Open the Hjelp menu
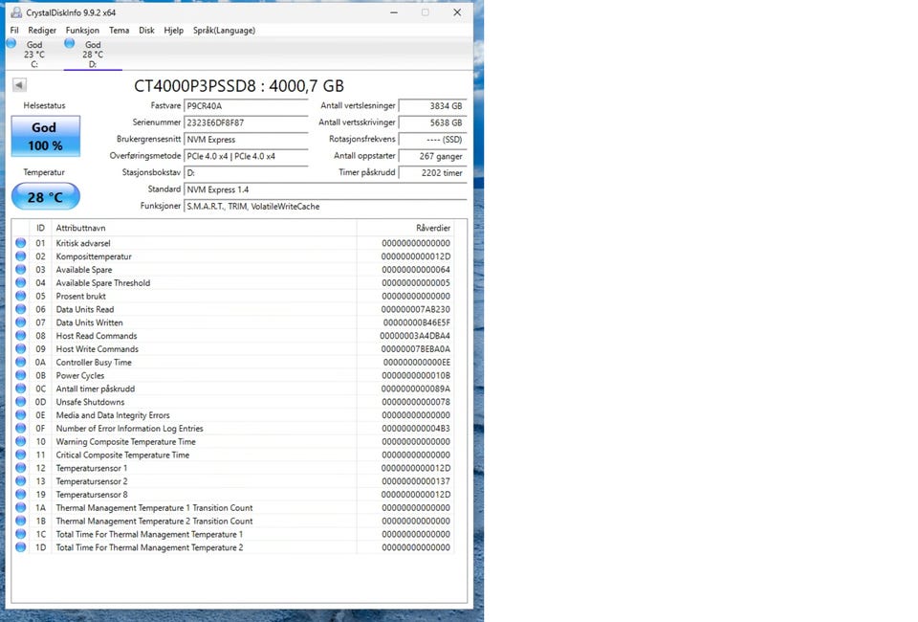 pos(173,30)
